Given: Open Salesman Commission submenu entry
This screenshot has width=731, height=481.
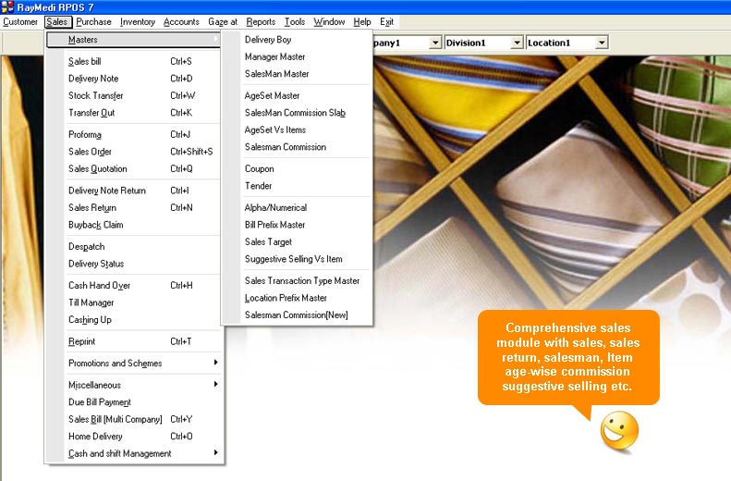Looking at the screenshot, I should 297,147.
